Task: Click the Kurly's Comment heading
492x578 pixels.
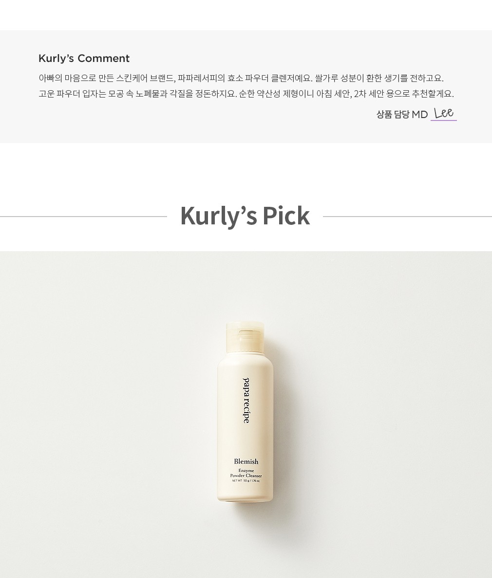Action: [84, 59]
